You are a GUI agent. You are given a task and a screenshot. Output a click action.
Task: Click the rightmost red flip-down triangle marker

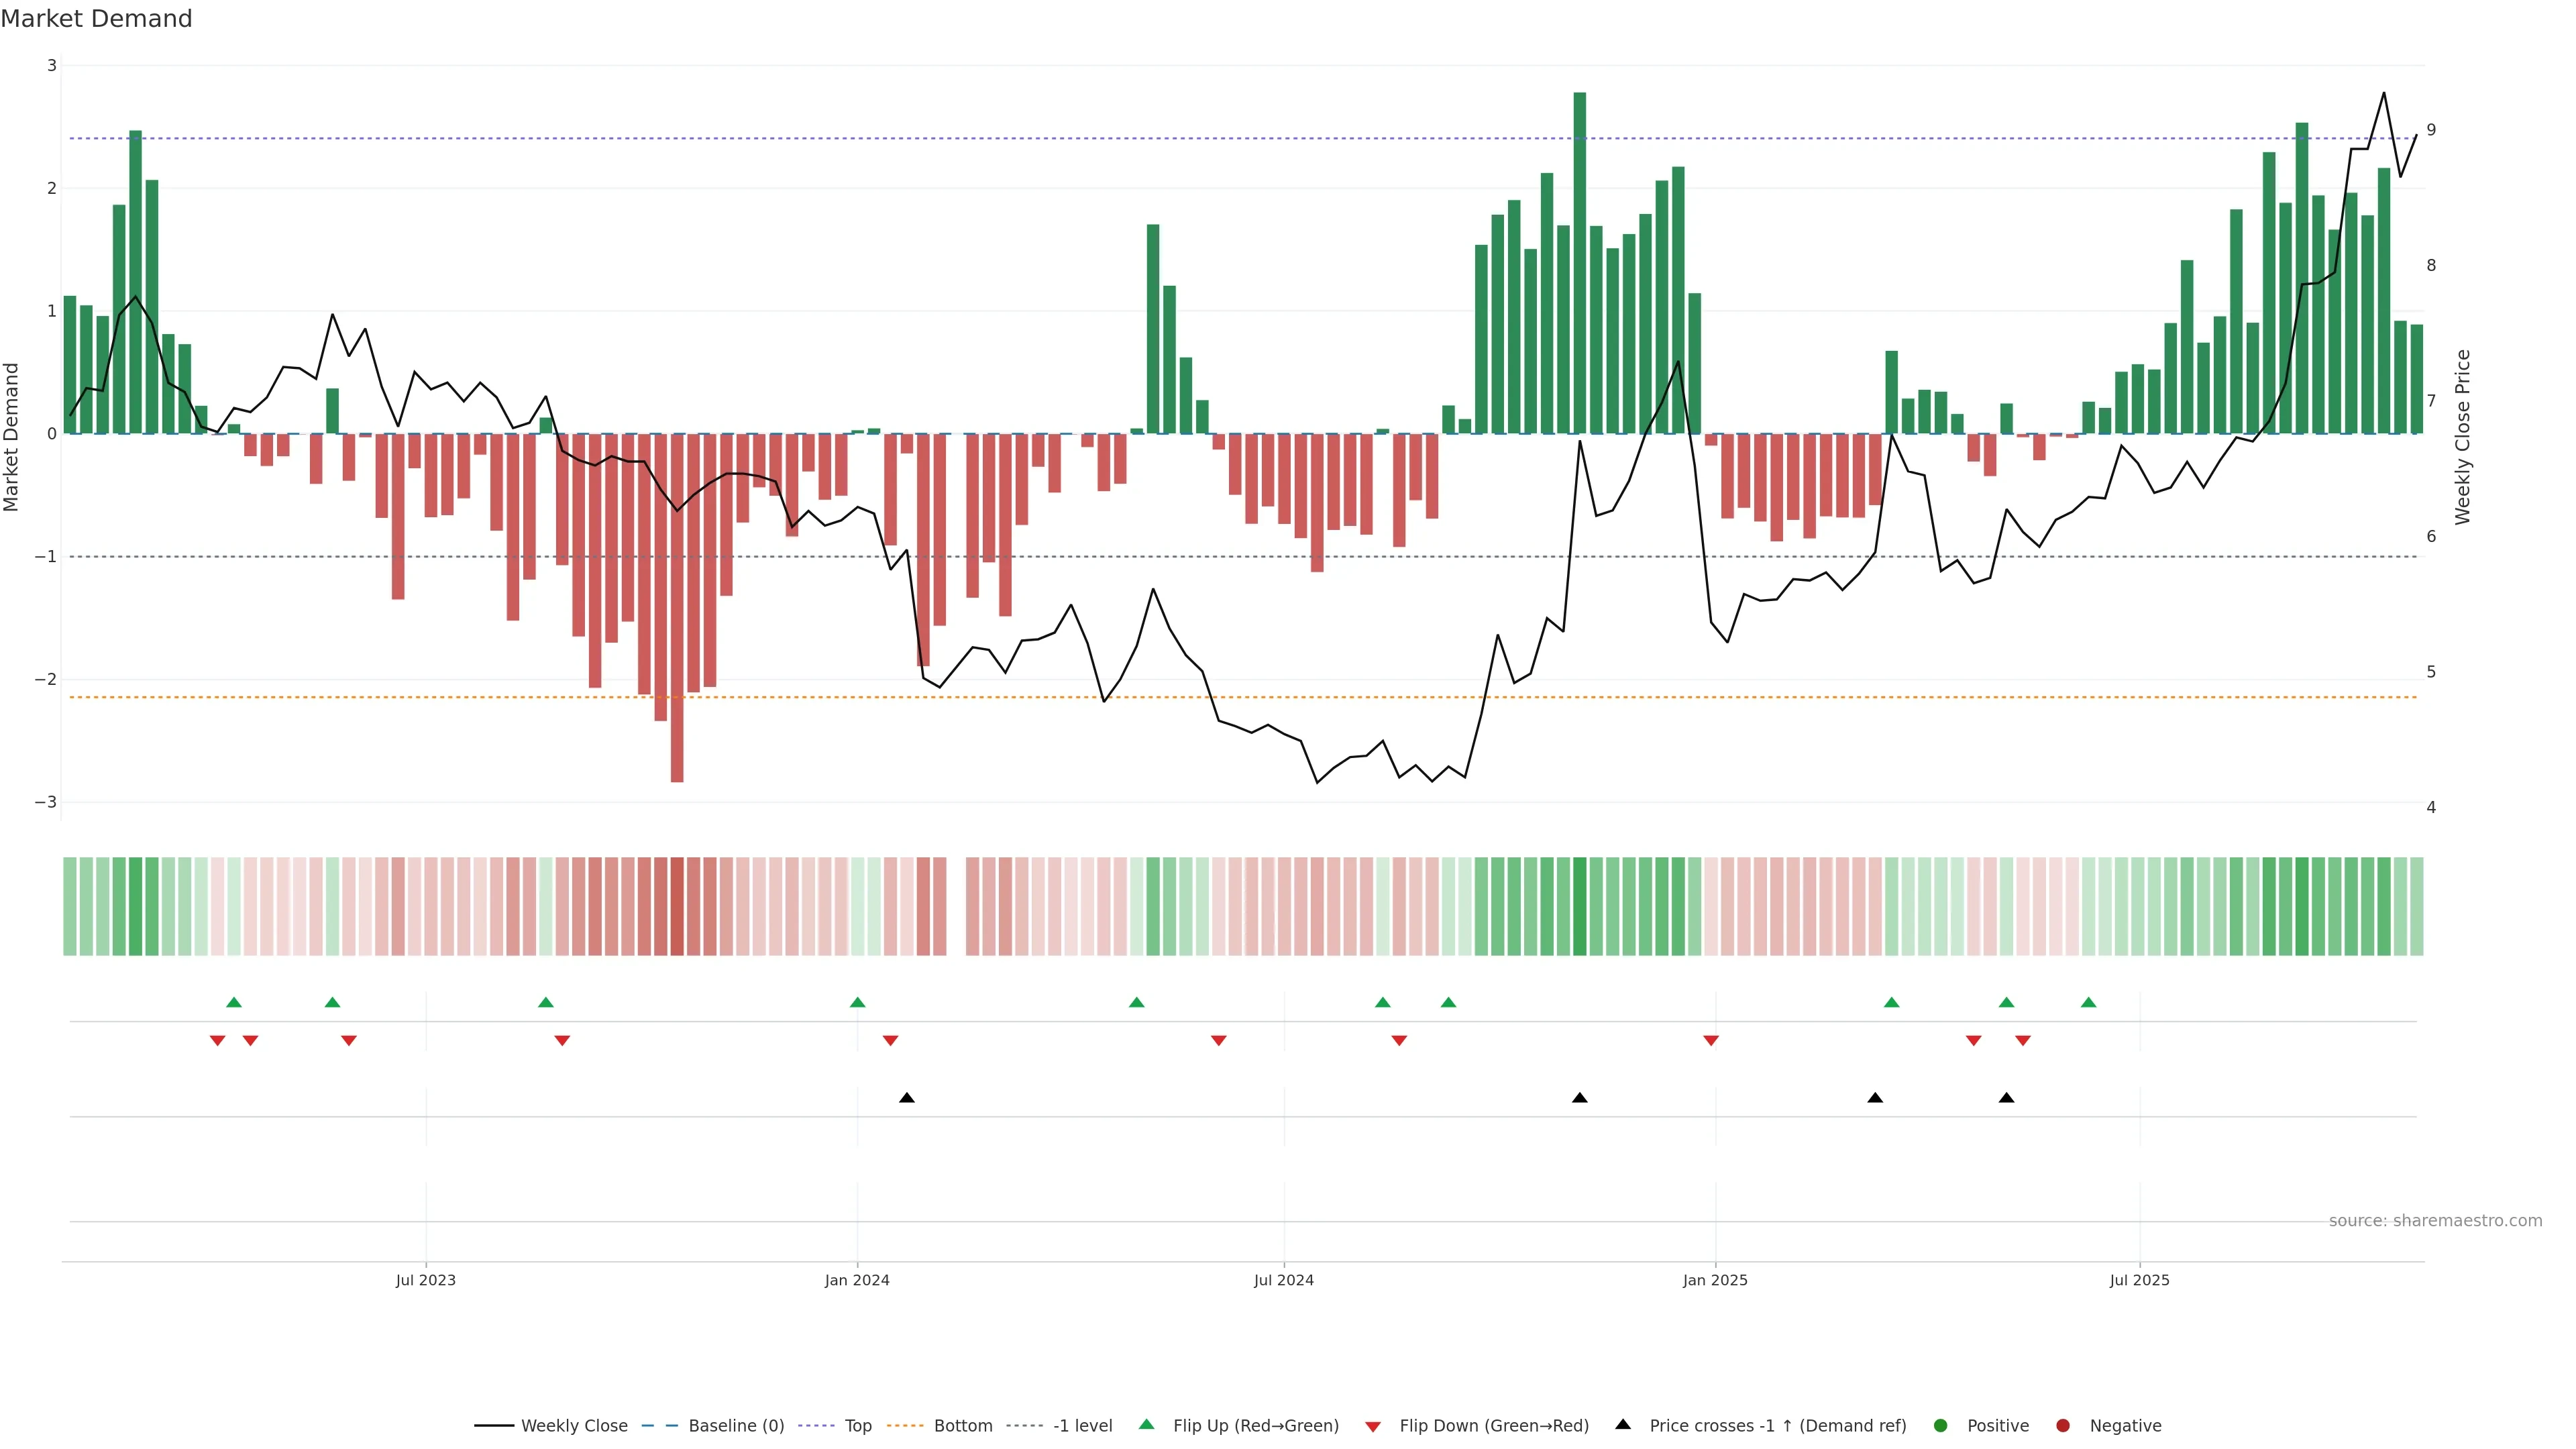click(2023, 1041)
